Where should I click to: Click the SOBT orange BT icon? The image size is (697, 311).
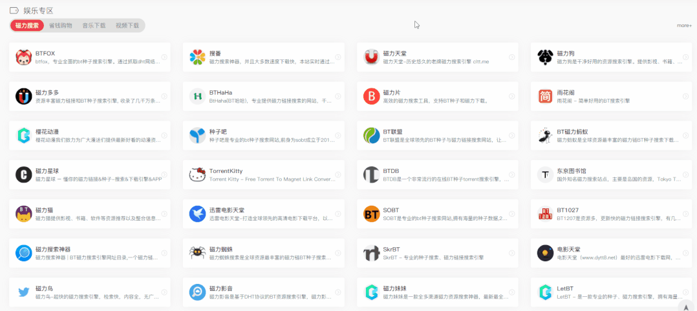(371, 214)
